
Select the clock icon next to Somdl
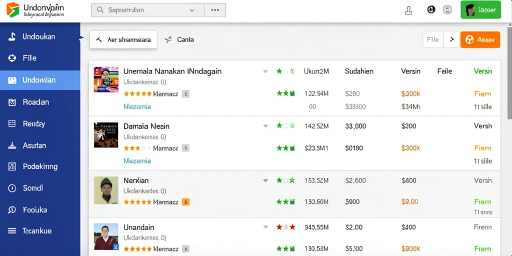pos(12,188)
